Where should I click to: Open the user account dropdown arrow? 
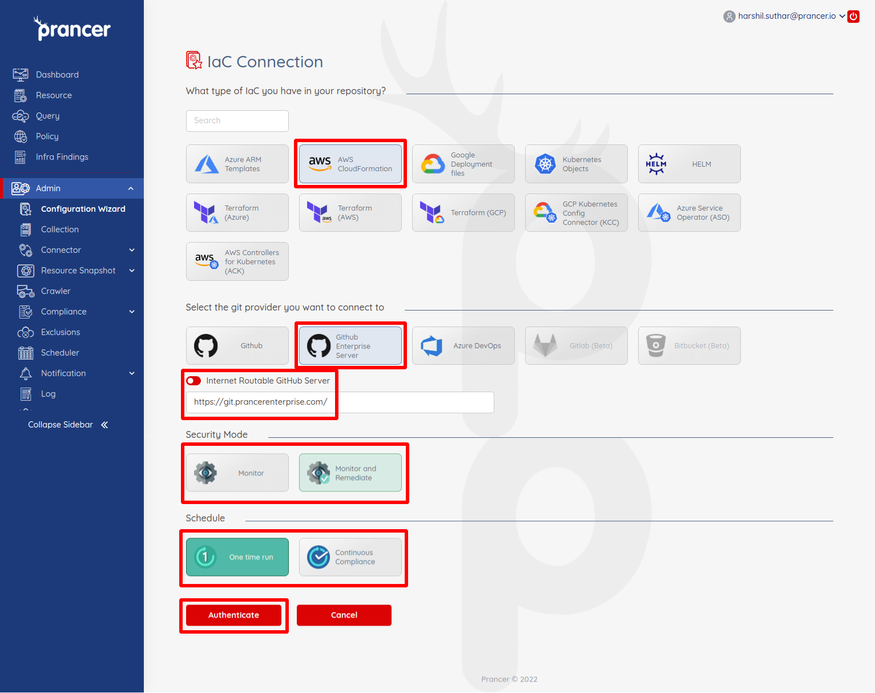[842, 17]
